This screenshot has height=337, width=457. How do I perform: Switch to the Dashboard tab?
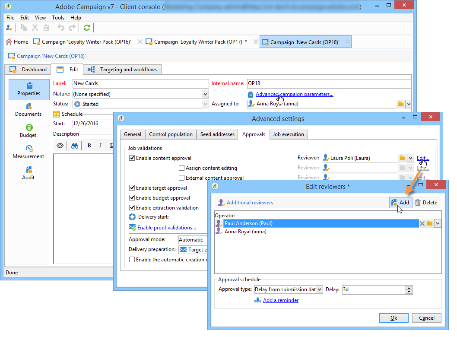coord(28,70)
